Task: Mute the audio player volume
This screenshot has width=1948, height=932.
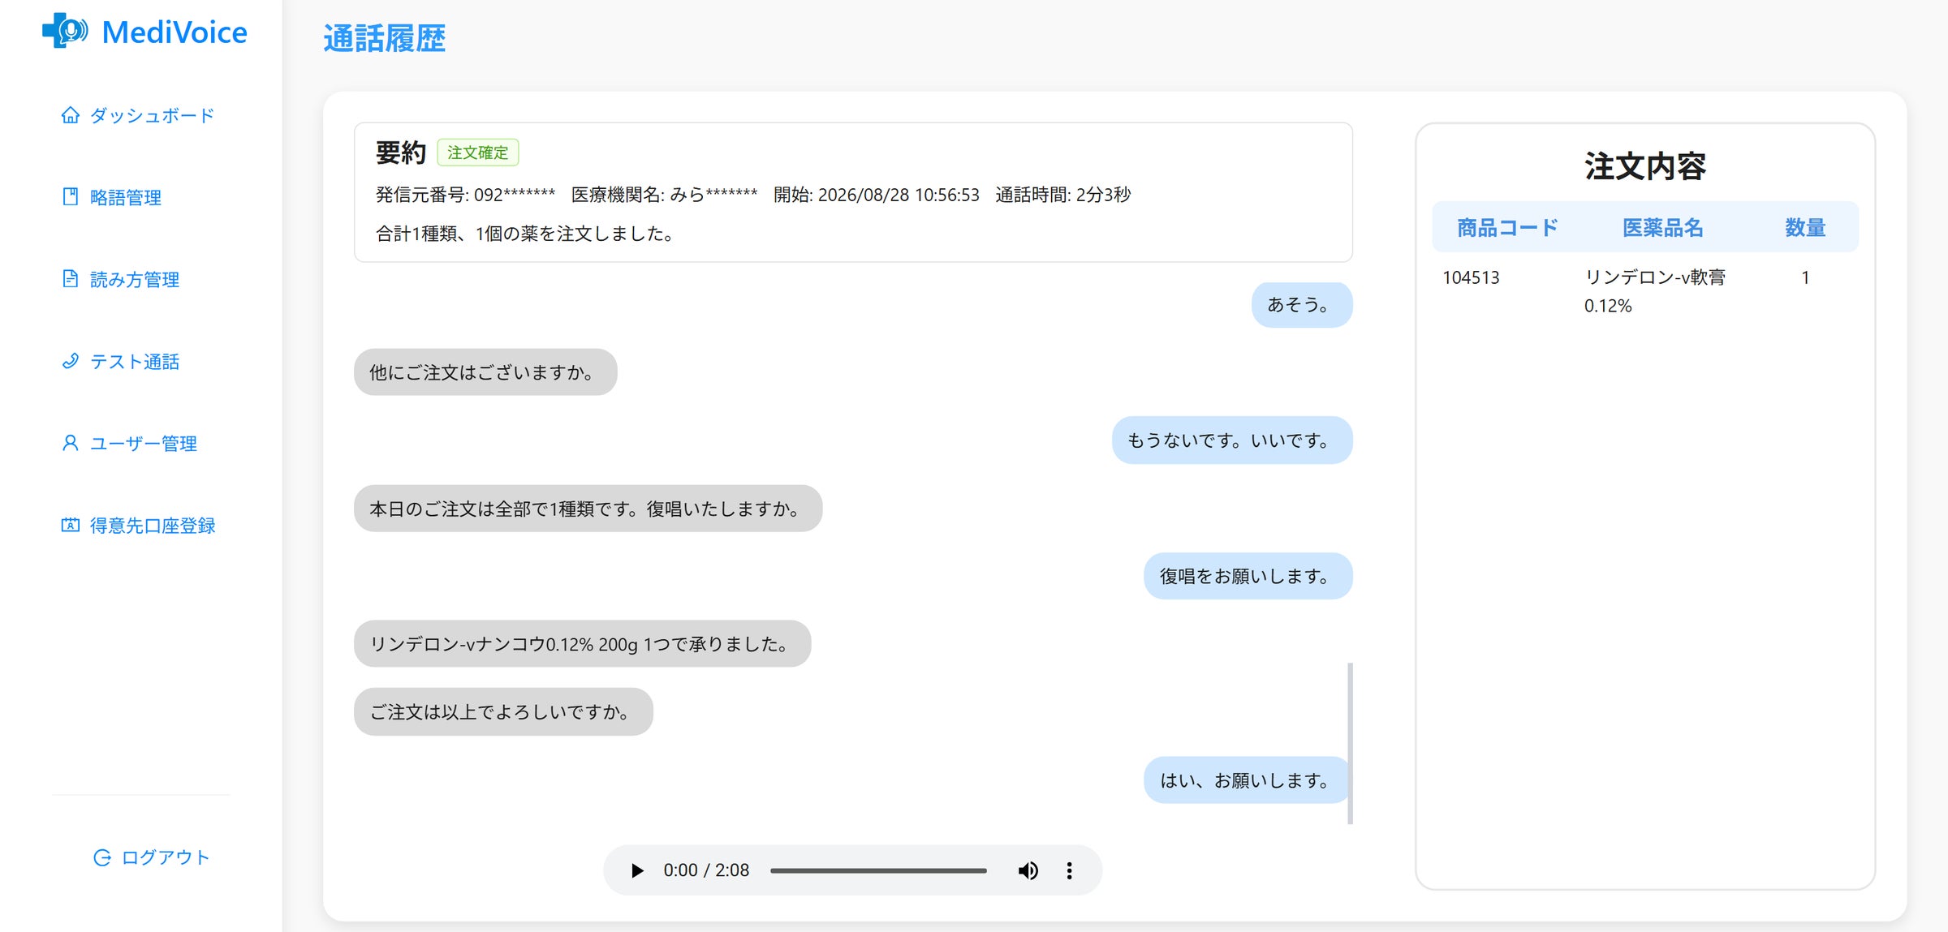Action: (x=1028, y=870)
